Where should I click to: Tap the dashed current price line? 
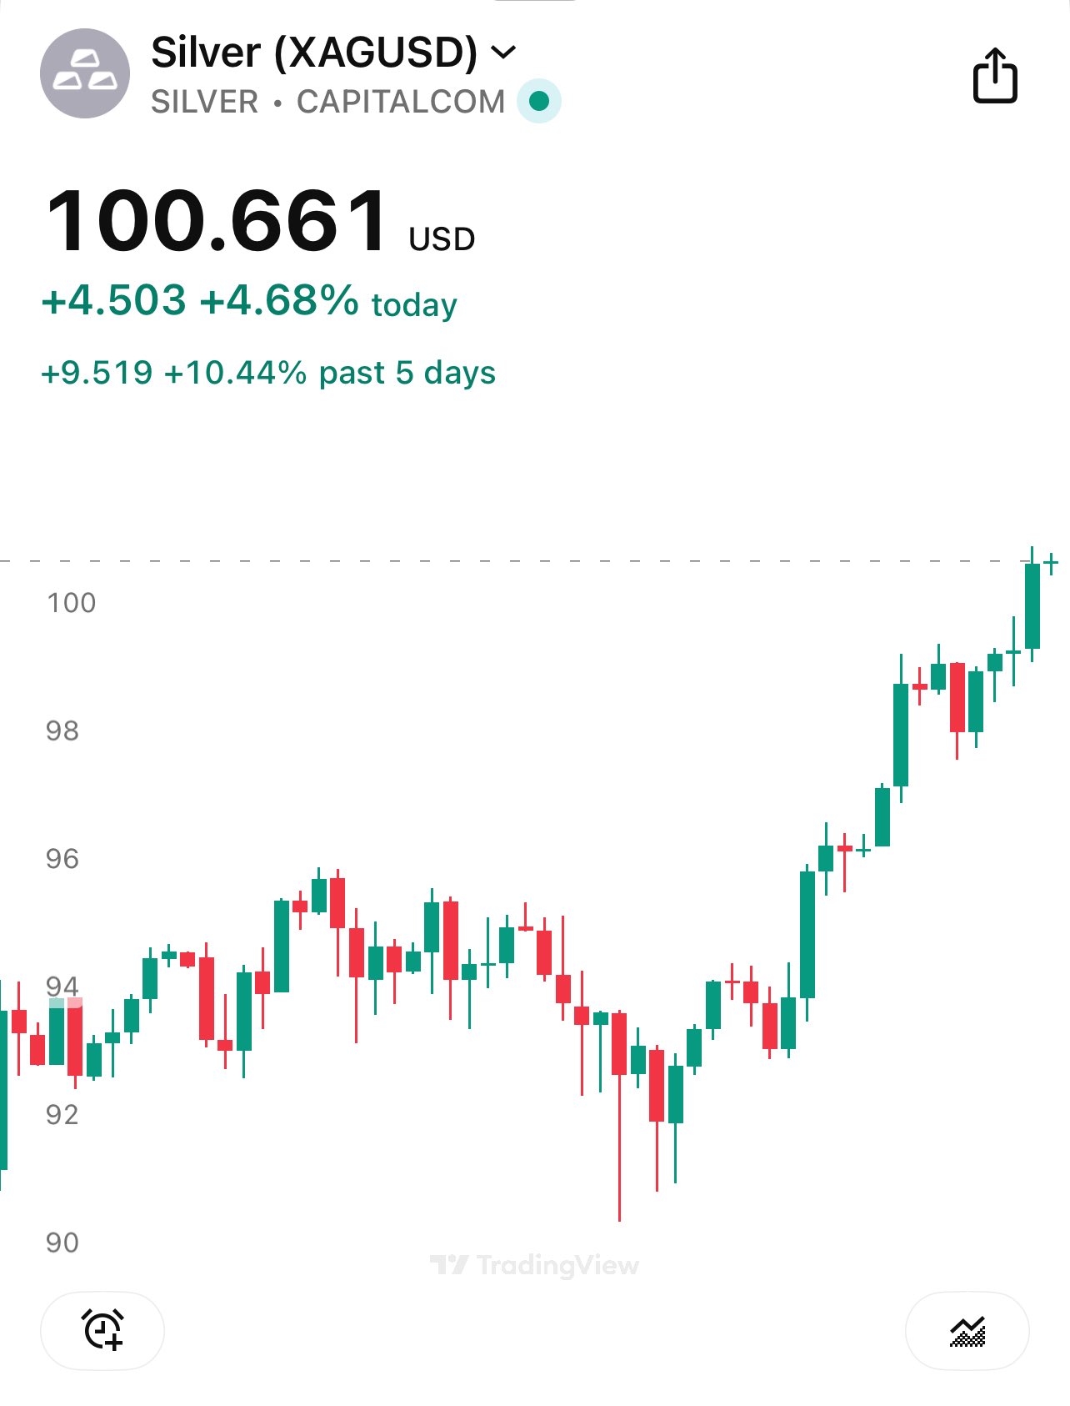click(x=500, y=561)
